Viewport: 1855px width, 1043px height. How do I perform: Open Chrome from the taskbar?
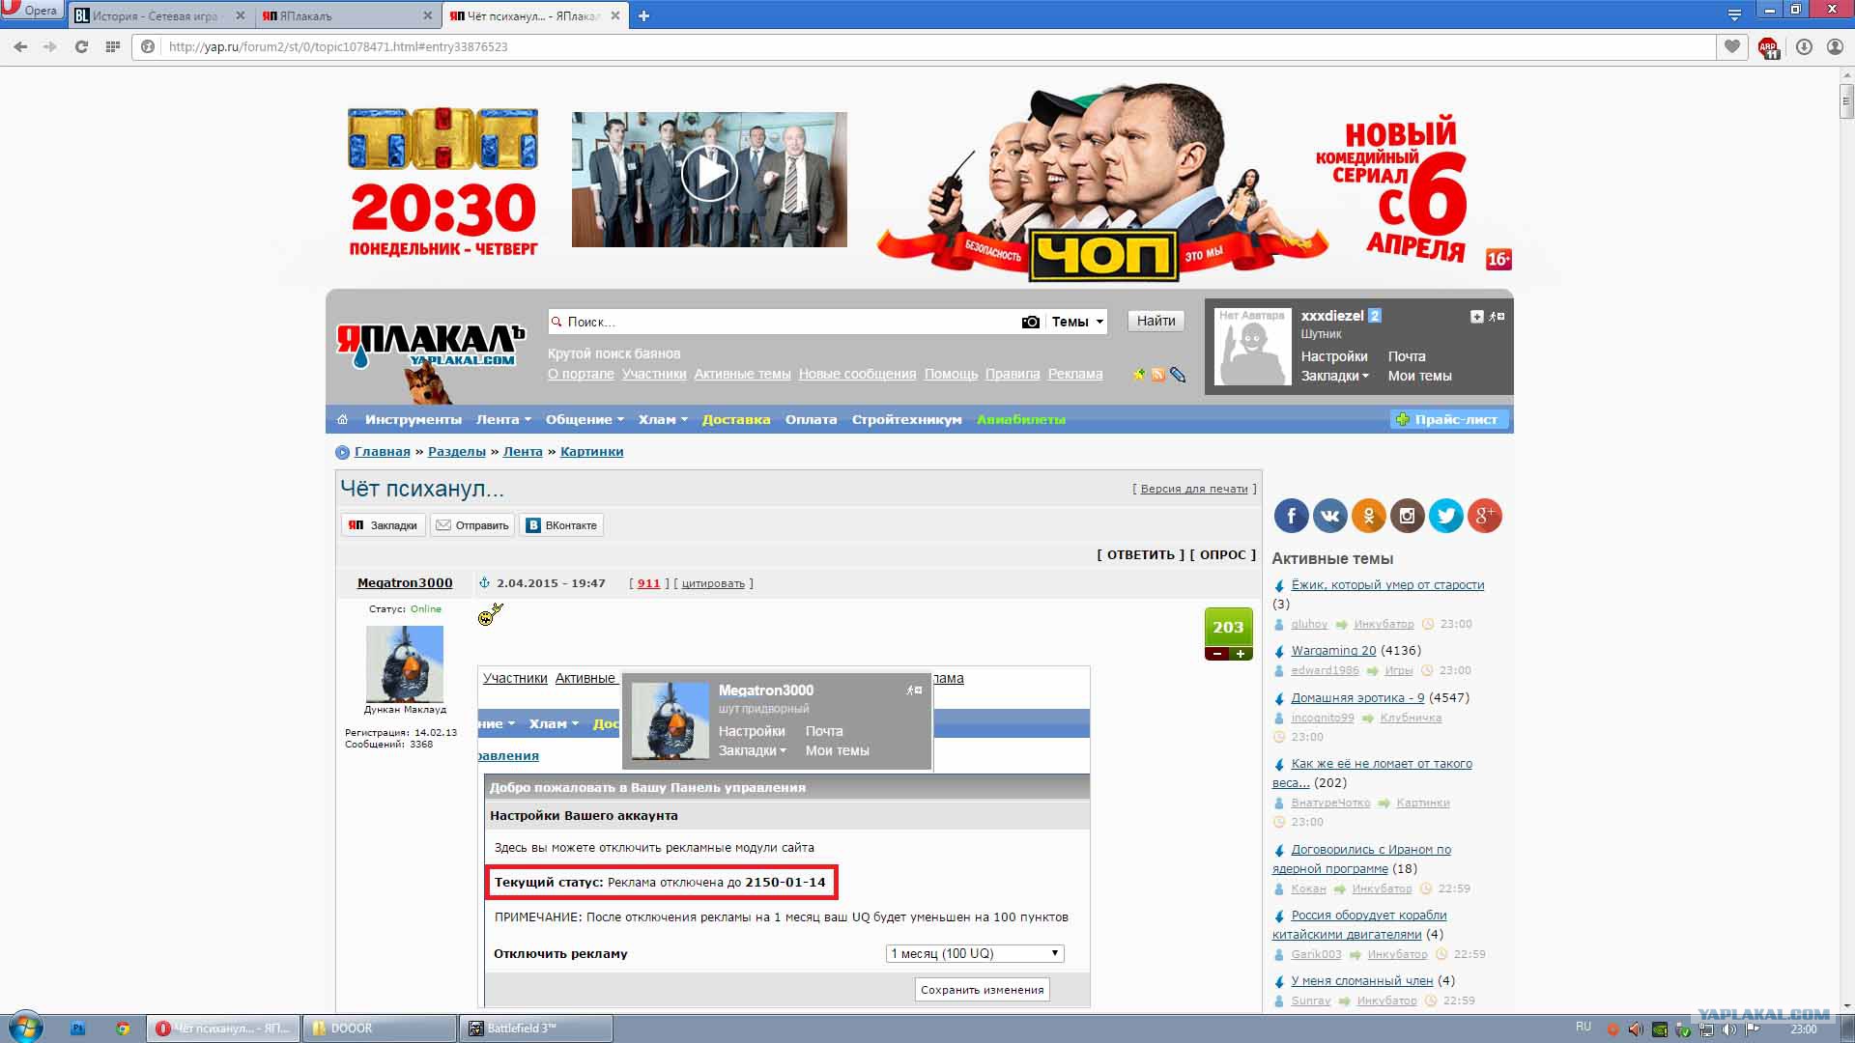[x=123, y=1029]
